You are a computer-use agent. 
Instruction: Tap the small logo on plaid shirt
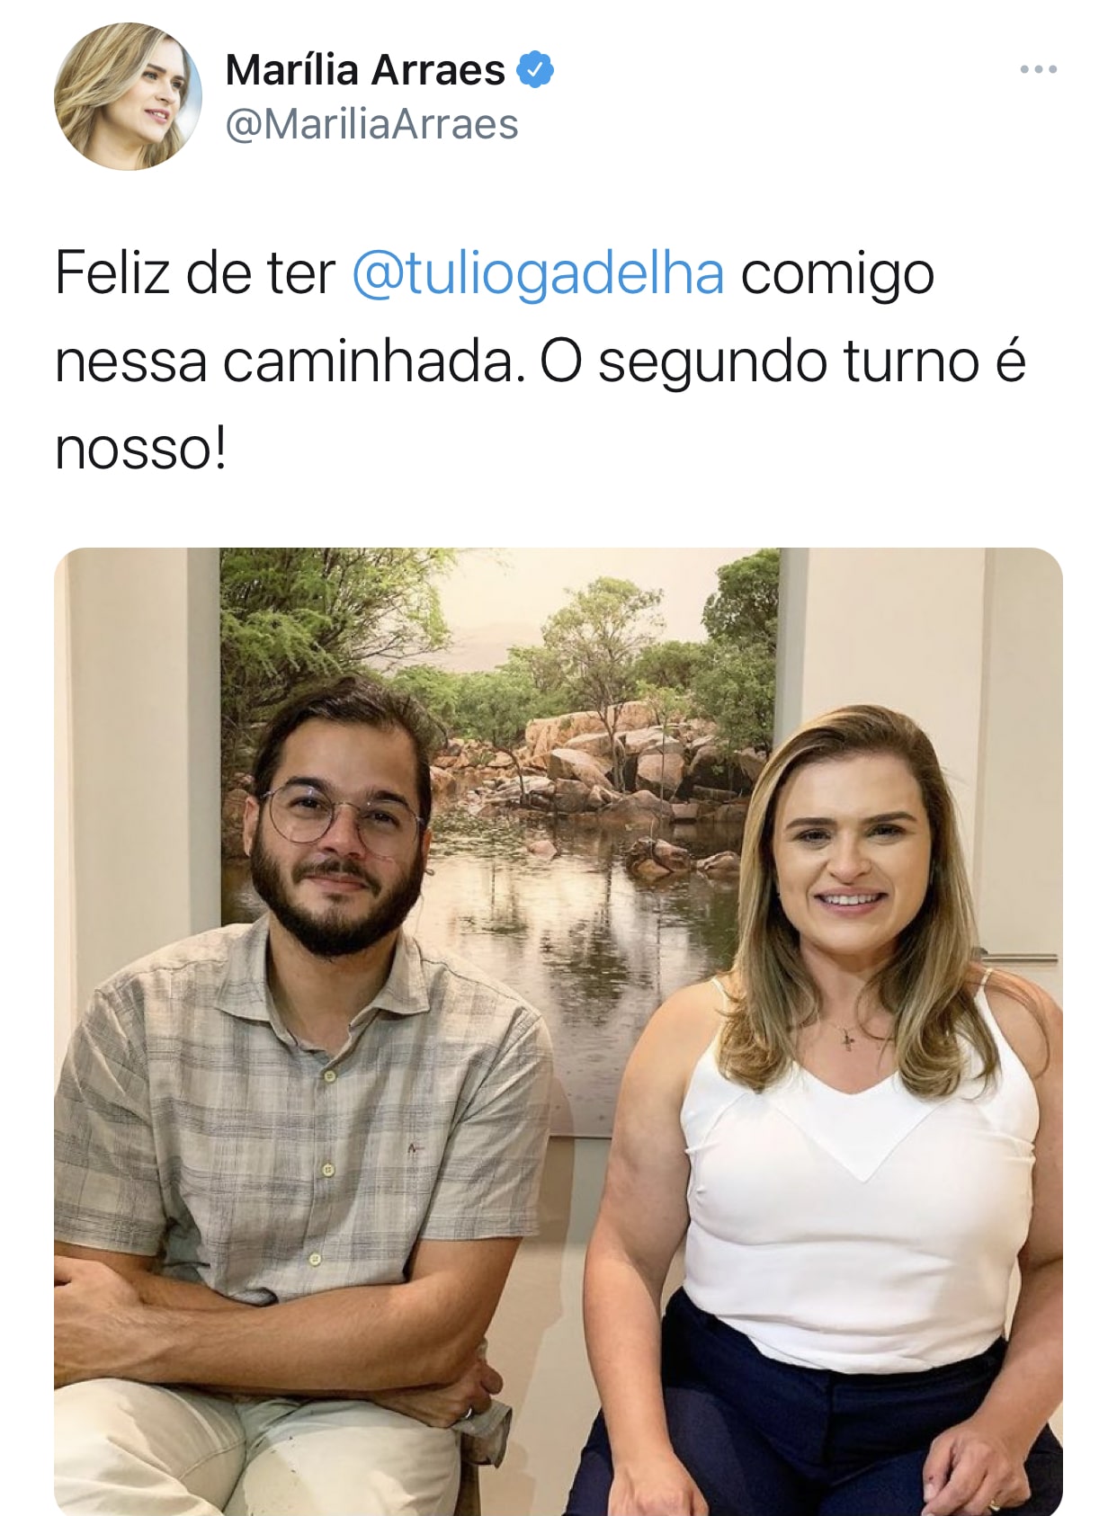(414, 1148)
